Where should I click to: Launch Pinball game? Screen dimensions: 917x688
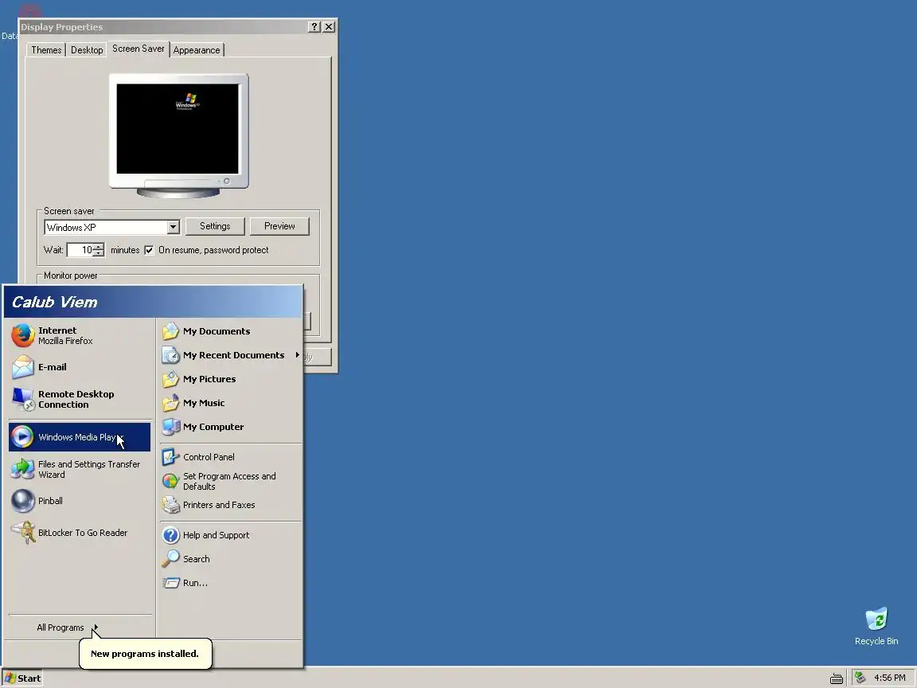[80, 501]
